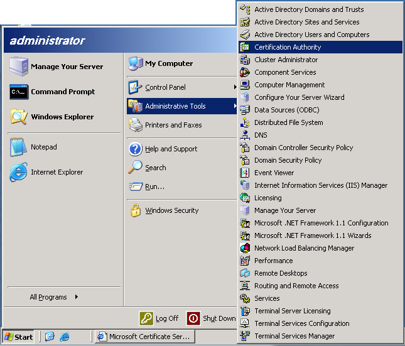Click the Distributed File System icon

coord(245,122)
